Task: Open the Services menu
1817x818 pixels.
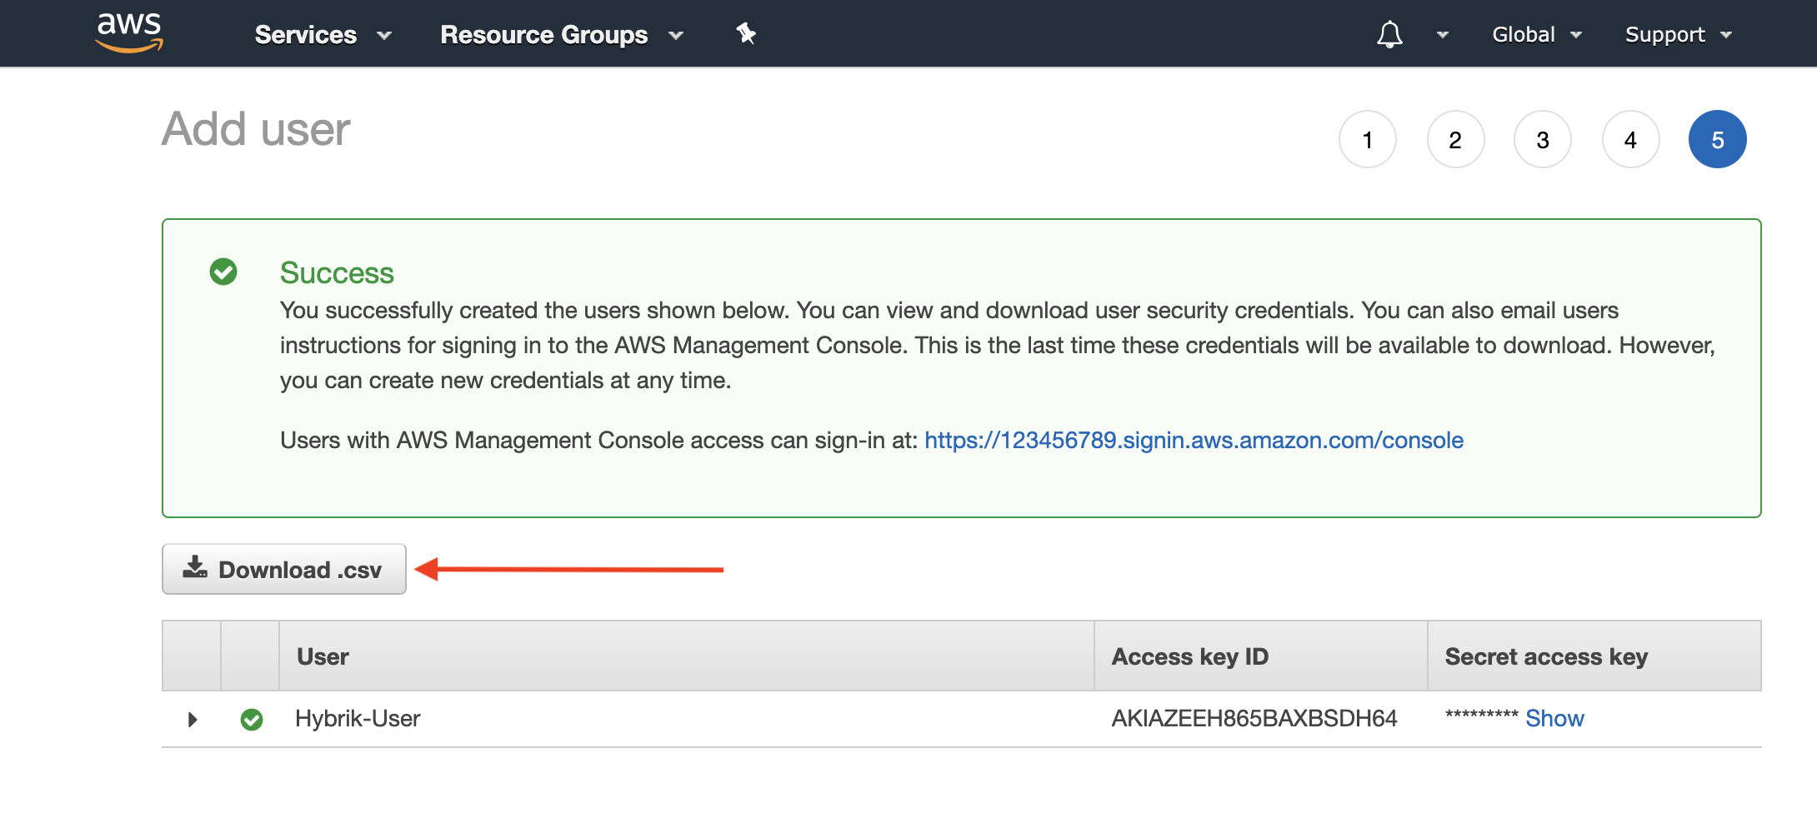Action: (x=323, y=35)
